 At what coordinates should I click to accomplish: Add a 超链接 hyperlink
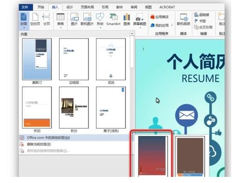click(202, 15)
